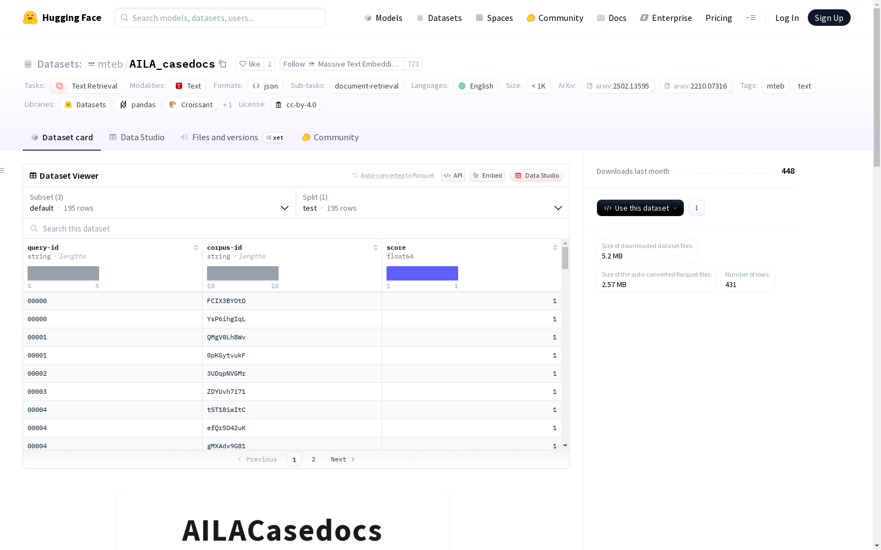Focus the main search box
The image size is (881, 550).
coord(220,18)
